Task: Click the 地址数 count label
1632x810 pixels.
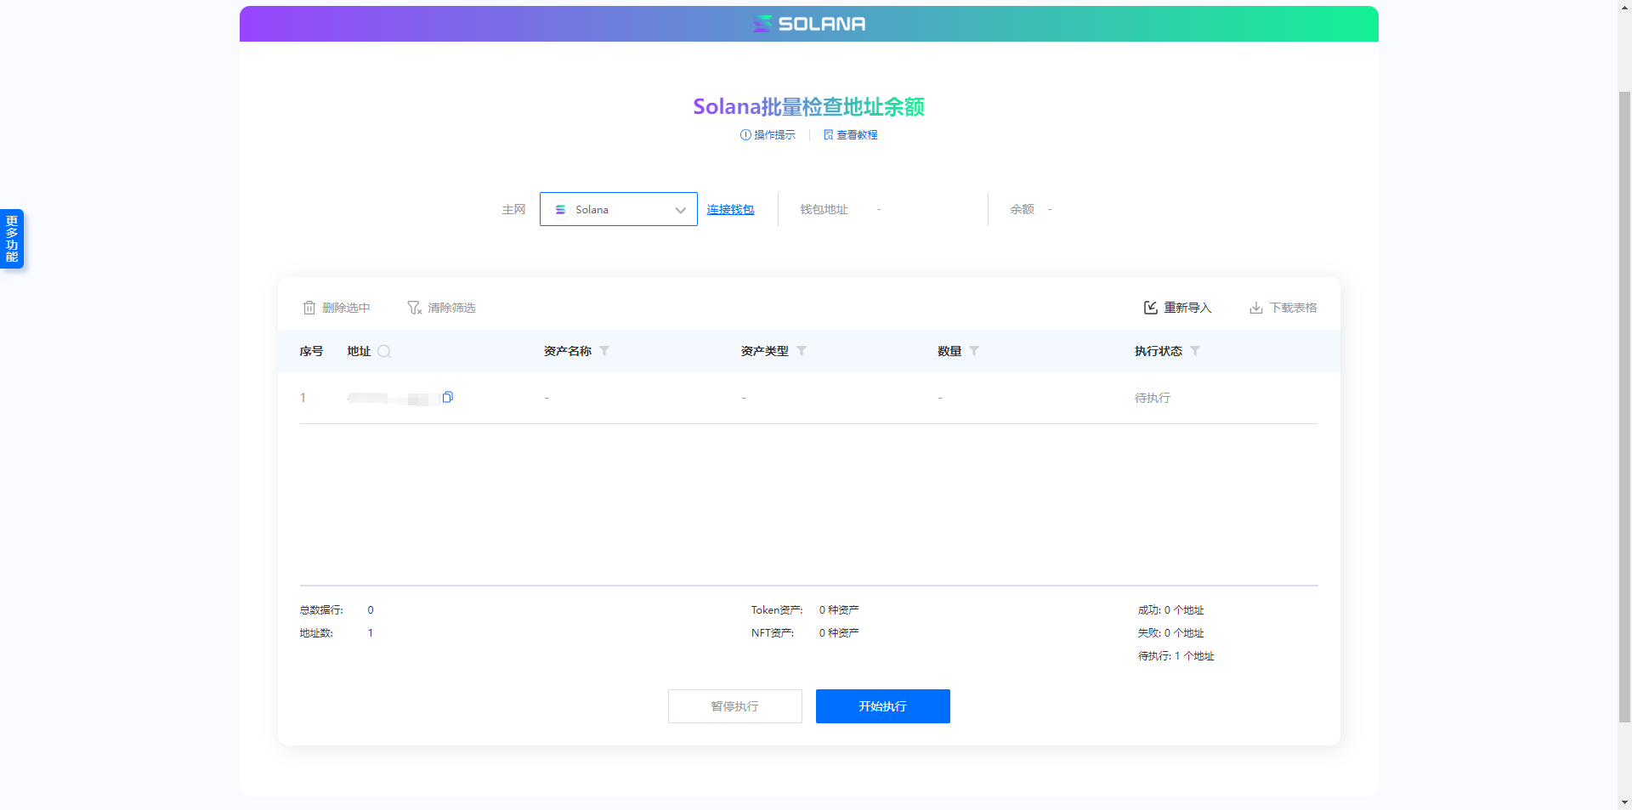Action: pyautogui.click(x=316, y=633)
